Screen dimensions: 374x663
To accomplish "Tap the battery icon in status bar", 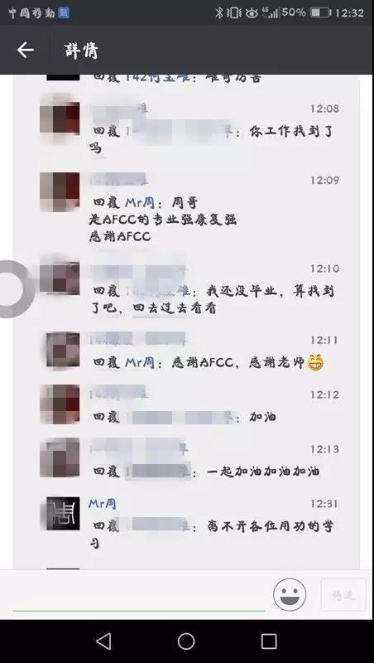I will [x=320, y=13].
